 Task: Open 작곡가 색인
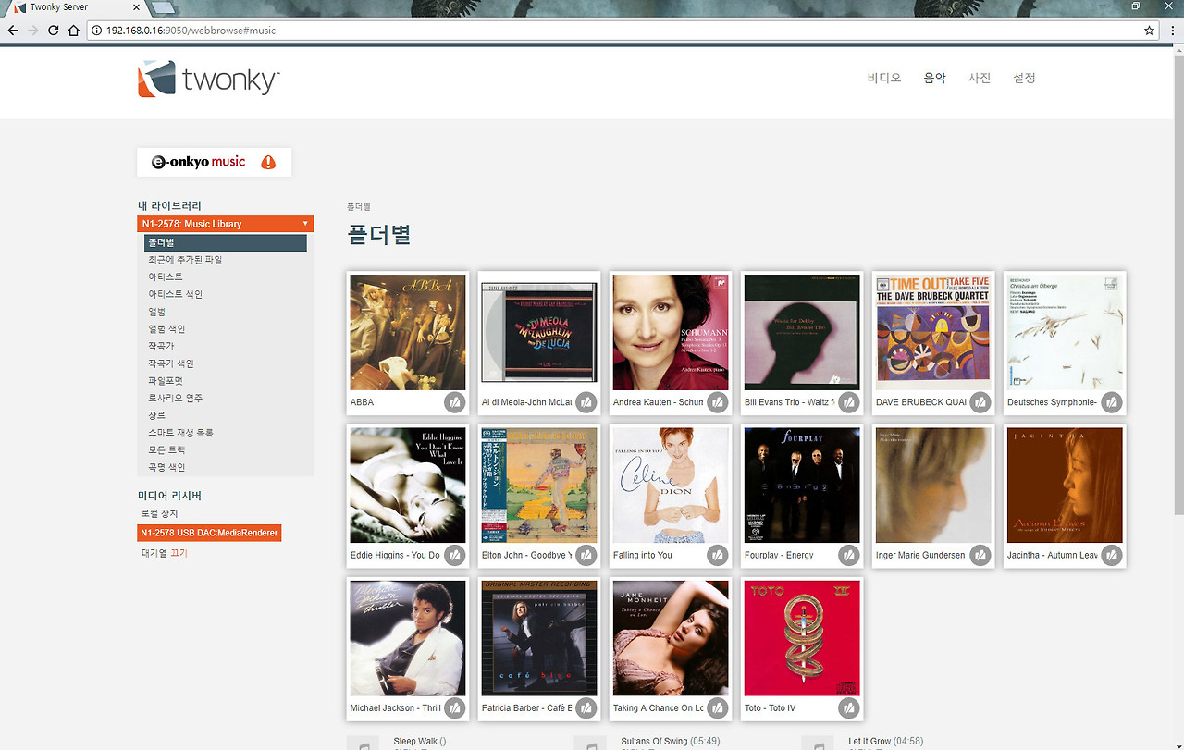[x=171, y=363]
